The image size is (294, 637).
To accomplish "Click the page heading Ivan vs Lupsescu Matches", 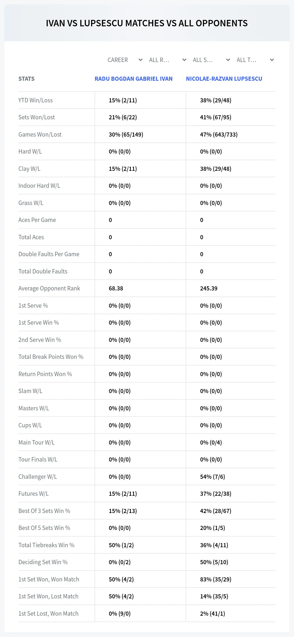I will [147, 23].
